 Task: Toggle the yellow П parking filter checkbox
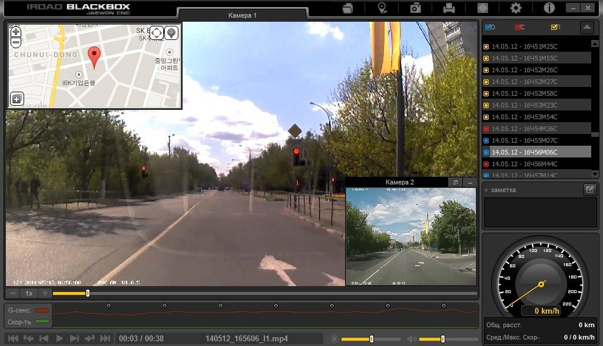(x=556, y=27)
